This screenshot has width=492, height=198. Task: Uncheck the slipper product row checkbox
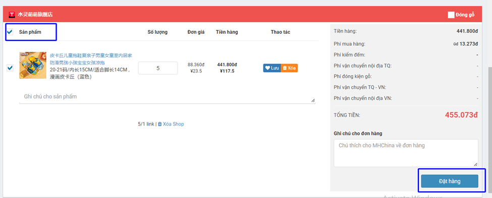10,68
